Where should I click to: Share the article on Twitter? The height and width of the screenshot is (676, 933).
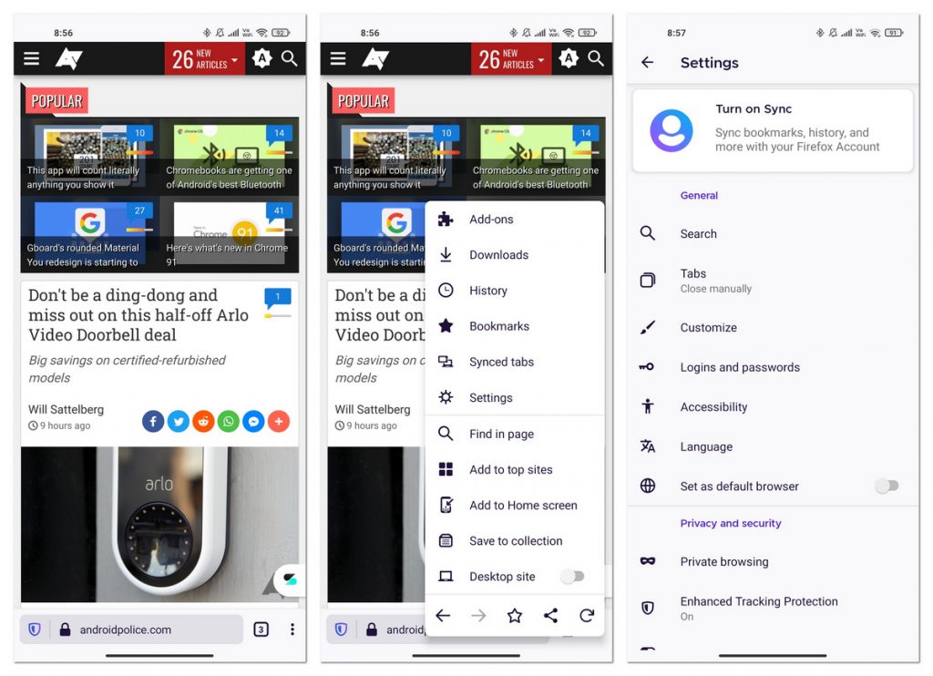pyautogui.click(x=178, y=421)
